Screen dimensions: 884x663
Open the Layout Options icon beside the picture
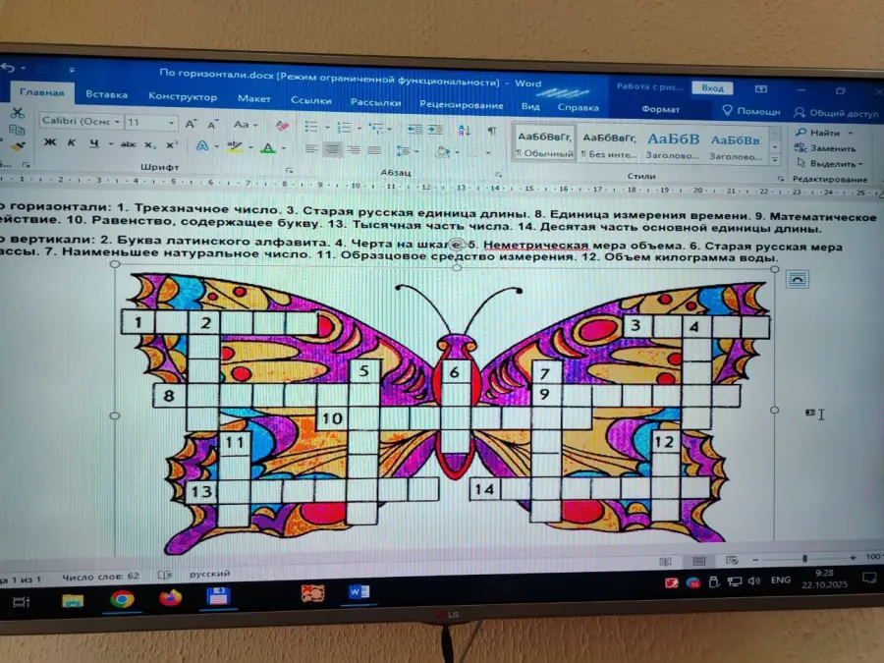coord(797,279)
